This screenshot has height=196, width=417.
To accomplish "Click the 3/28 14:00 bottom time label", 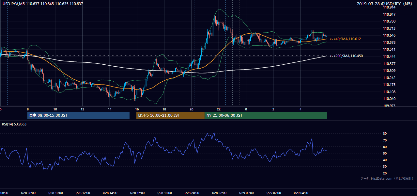I will (x=110, y=193).
